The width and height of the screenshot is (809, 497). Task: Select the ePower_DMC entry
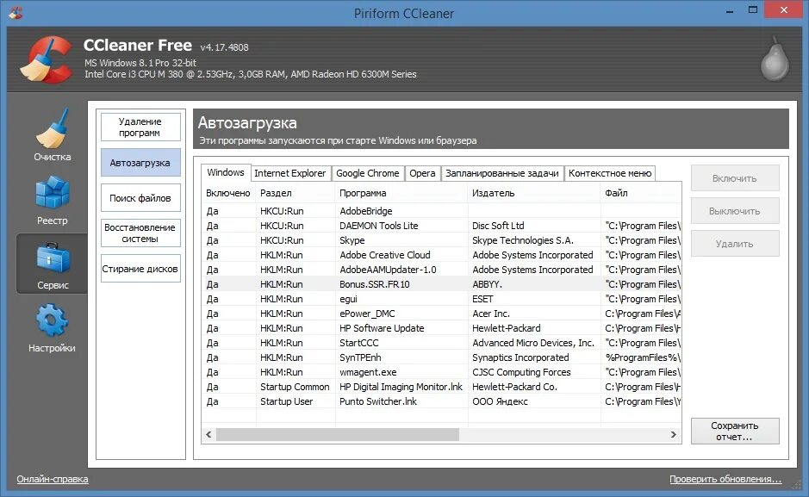[x=442, y=314]
